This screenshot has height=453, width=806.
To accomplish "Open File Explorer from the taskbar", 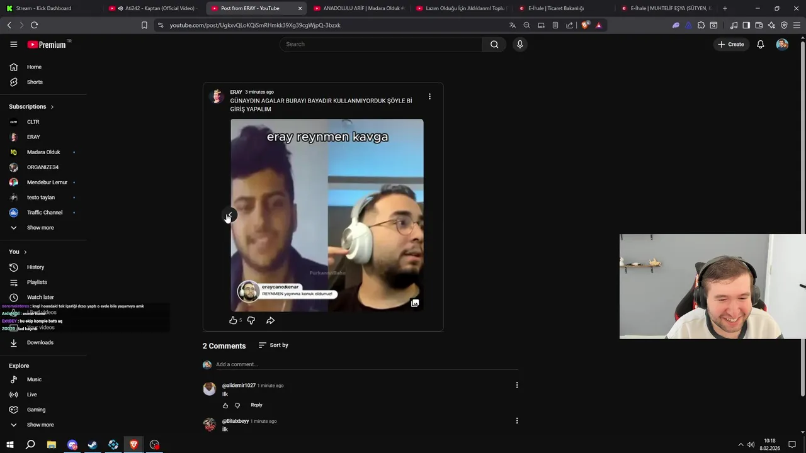I will tap(51, 445).
